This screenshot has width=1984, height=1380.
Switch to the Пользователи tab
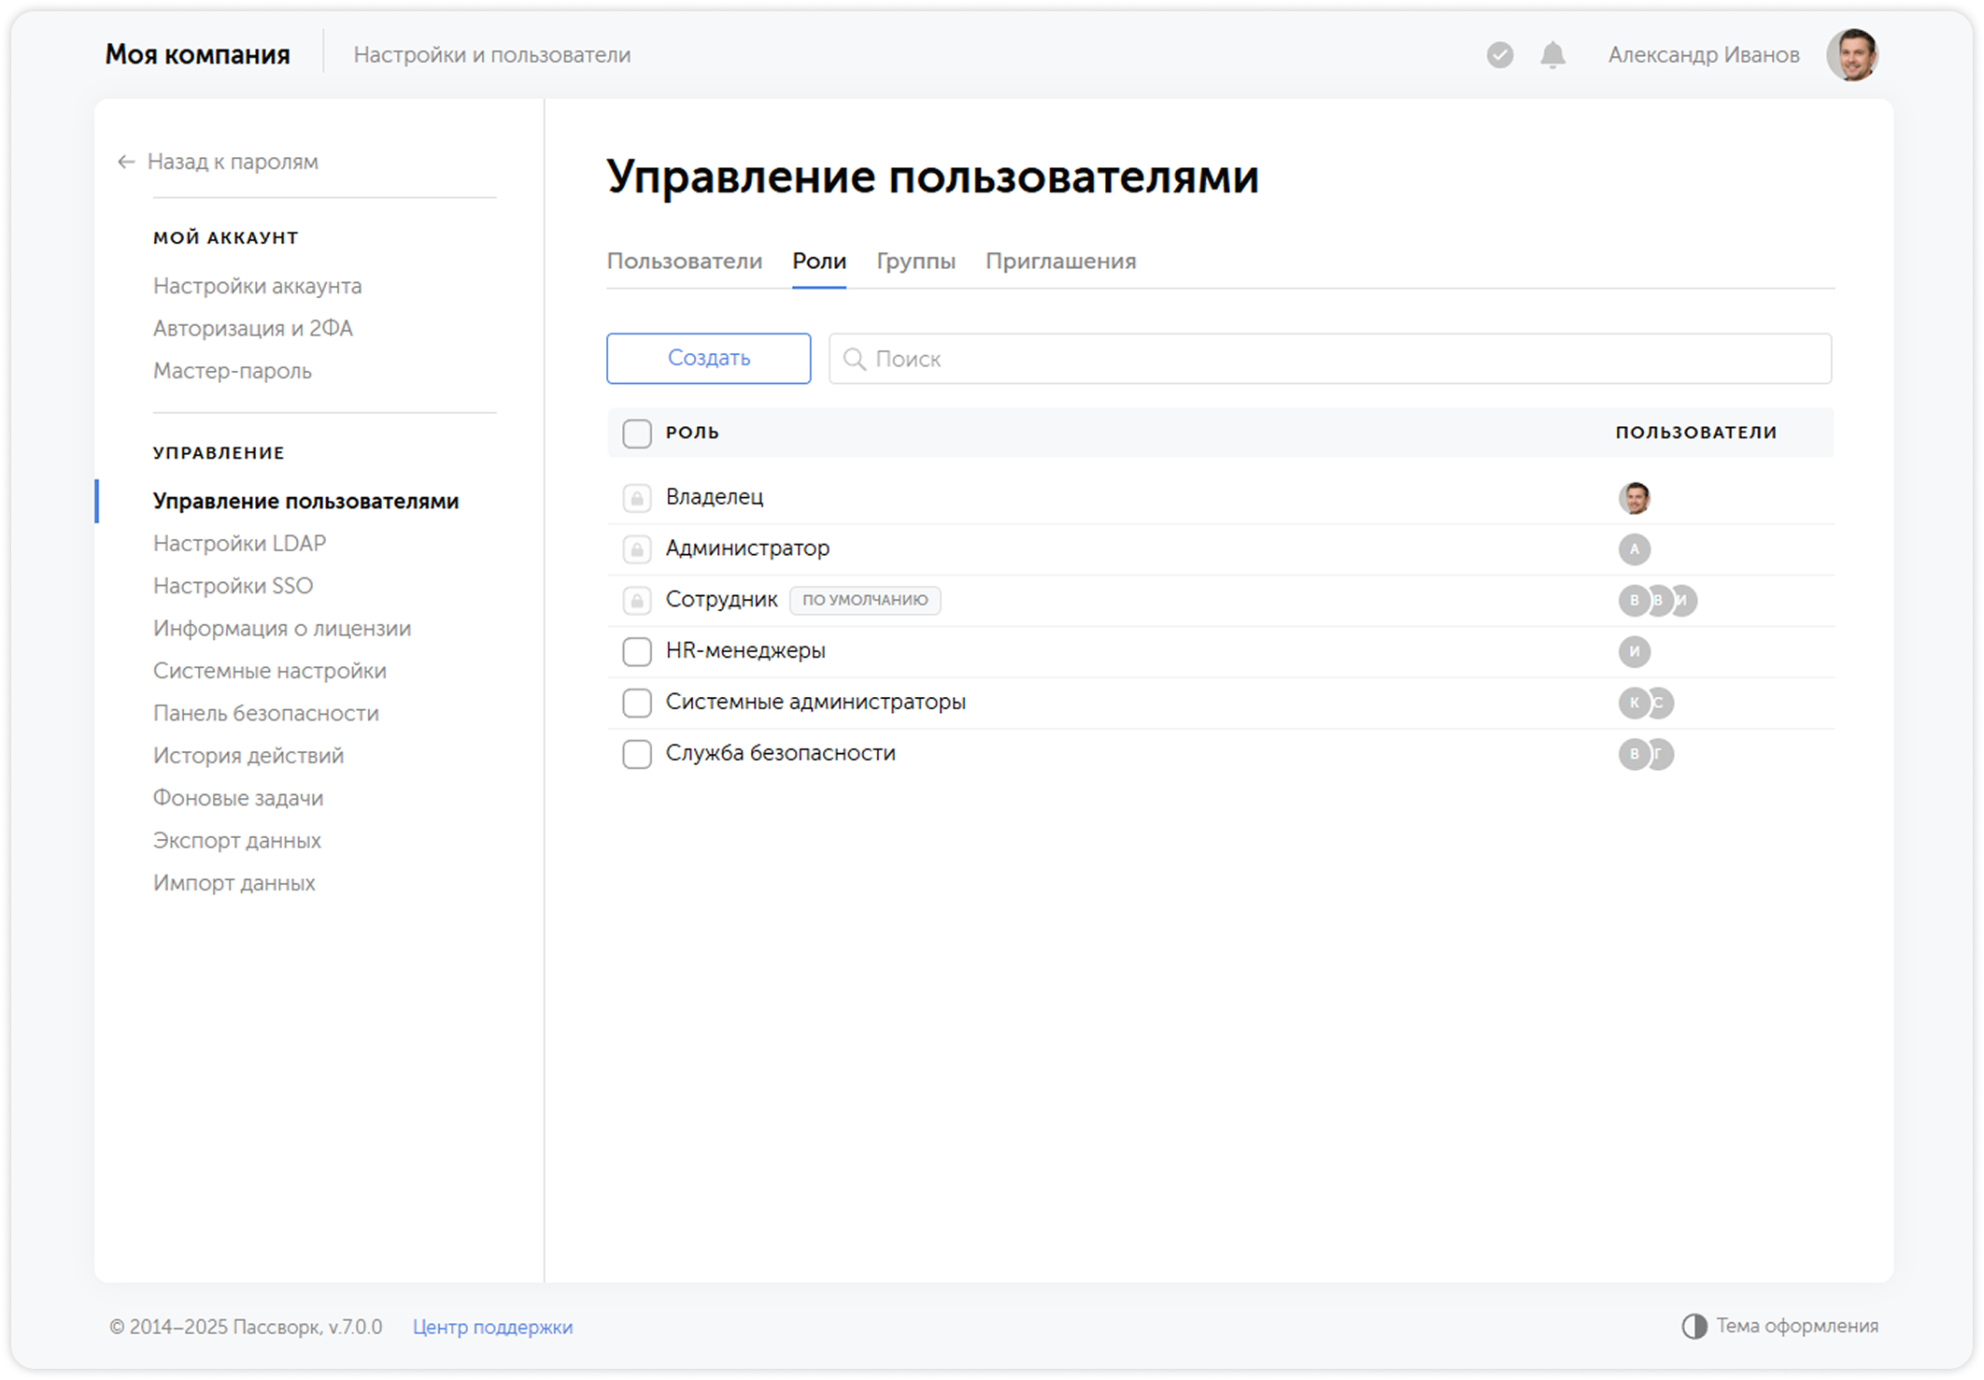click(x=685, y=262)
